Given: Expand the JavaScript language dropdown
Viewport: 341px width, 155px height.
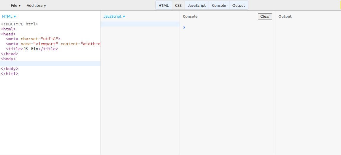Looking at the screenshot, I should pos(114,17).
